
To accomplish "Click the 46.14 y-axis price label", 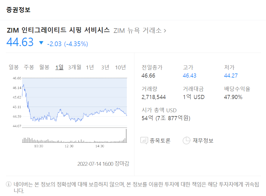I will click(x=17, y=88).
